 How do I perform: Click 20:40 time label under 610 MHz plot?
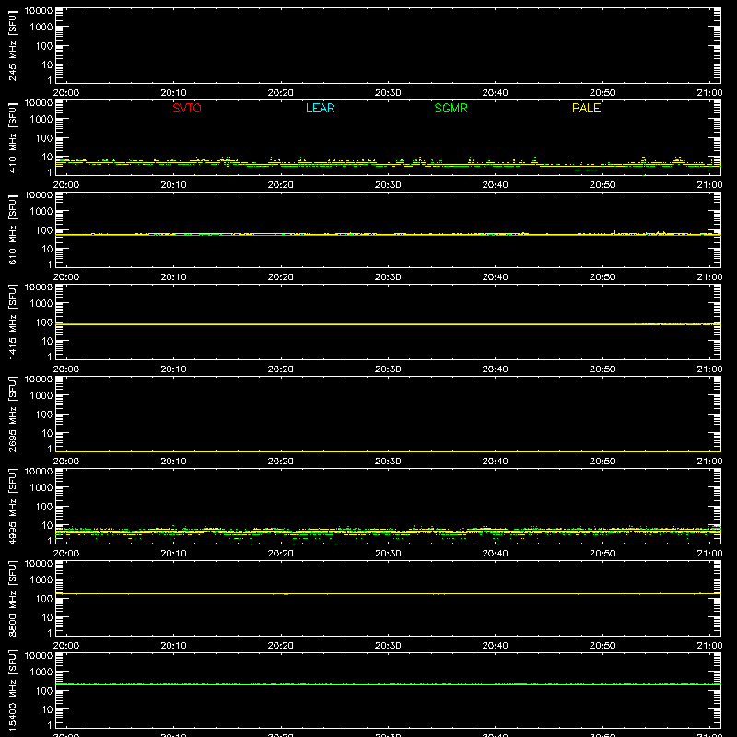[495, 277]
